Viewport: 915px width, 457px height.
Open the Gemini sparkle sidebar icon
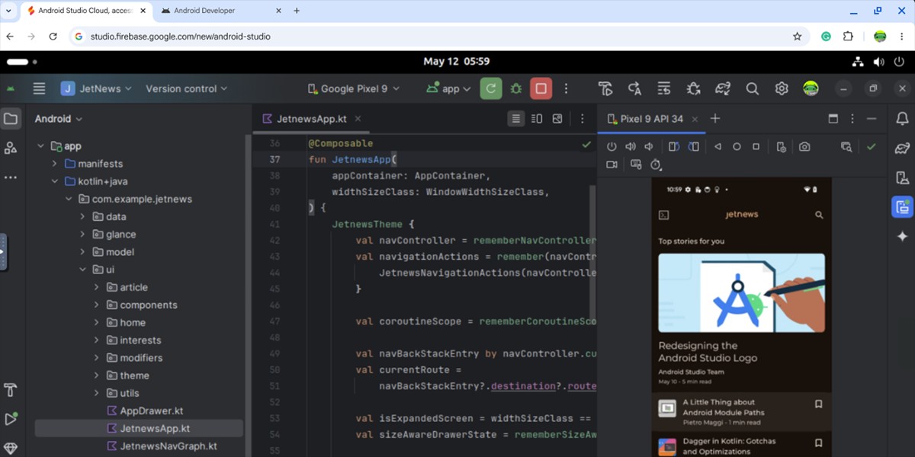[x=903, y=236]
